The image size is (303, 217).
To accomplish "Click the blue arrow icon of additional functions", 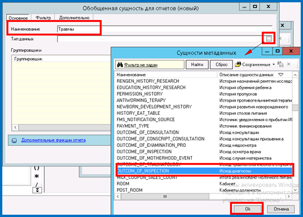I will (x=14, y=140).
